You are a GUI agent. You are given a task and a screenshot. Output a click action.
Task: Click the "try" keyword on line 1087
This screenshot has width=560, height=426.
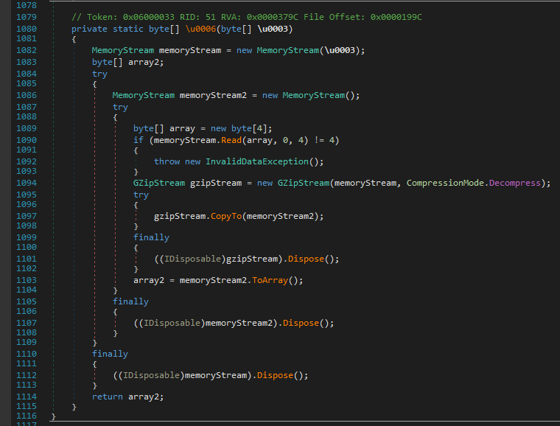pos(120,107)
